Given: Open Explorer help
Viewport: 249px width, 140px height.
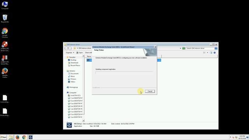Looking at the screenshot, I should 214,52.
